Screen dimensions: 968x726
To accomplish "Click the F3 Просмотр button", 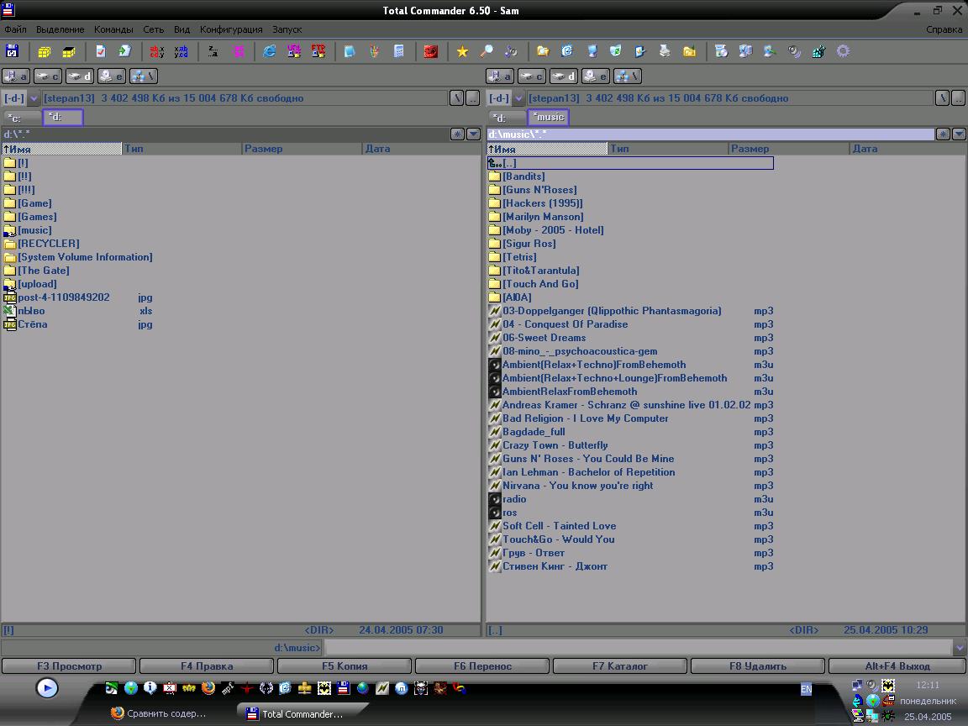I will pos(69,666).
